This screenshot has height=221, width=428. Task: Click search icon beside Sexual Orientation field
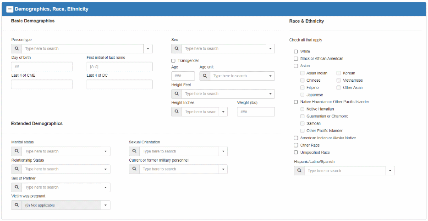(134, 151)
